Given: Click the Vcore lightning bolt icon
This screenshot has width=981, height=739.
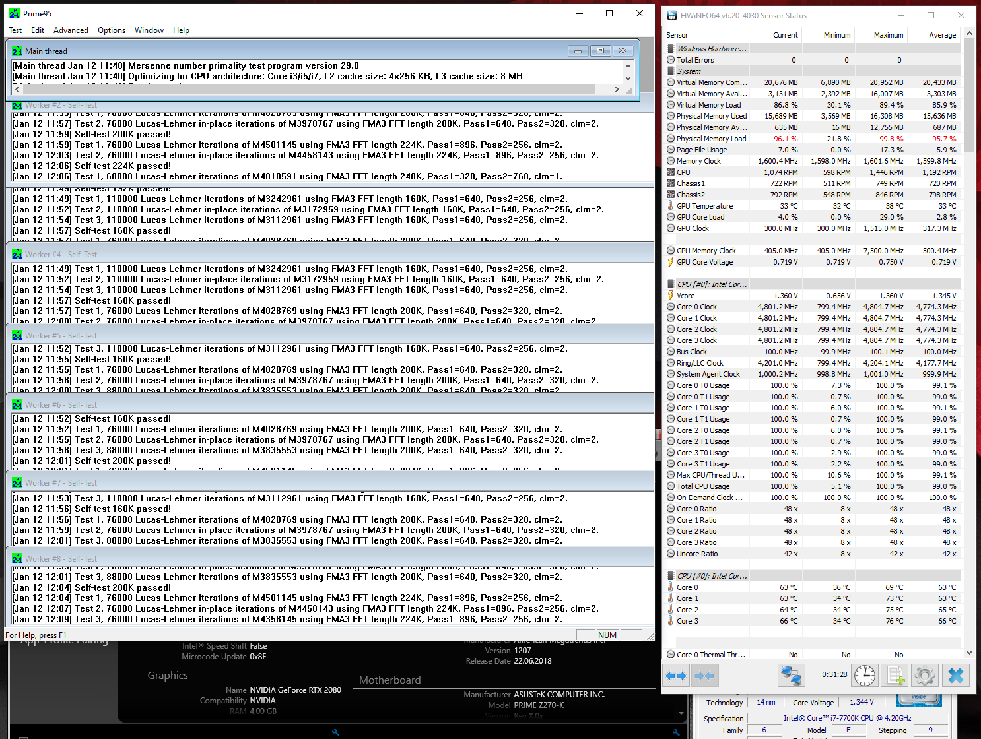Looking at the screenshot, I should coord(671,296).
